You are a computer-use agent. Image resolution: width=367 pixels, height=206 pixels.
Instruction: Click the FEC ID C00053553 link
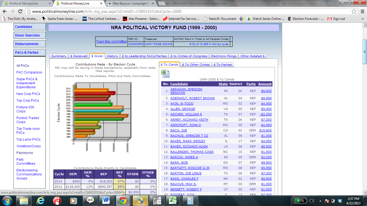click(136, 44)
